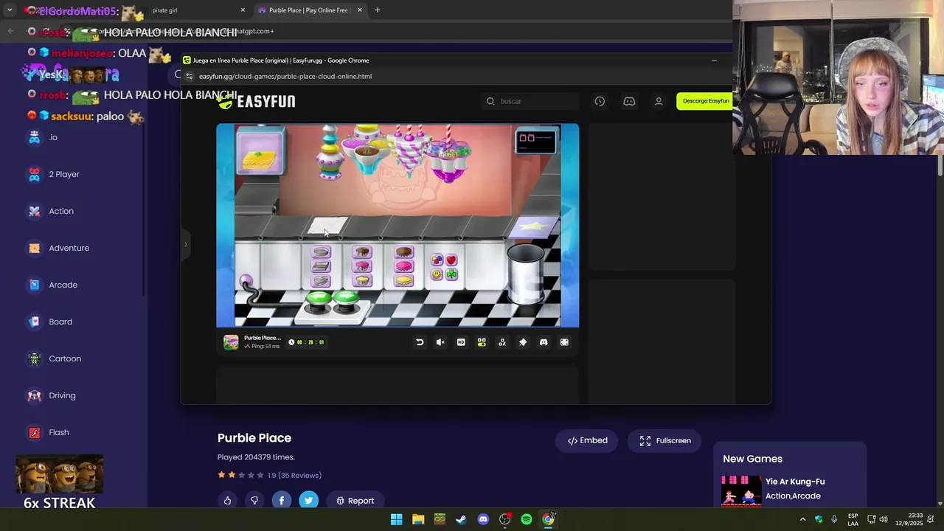The width and height of the screenshot is (944, 531).
Task: Click the Discord icon in game toolbar
Action: click(x=544, y=342)
